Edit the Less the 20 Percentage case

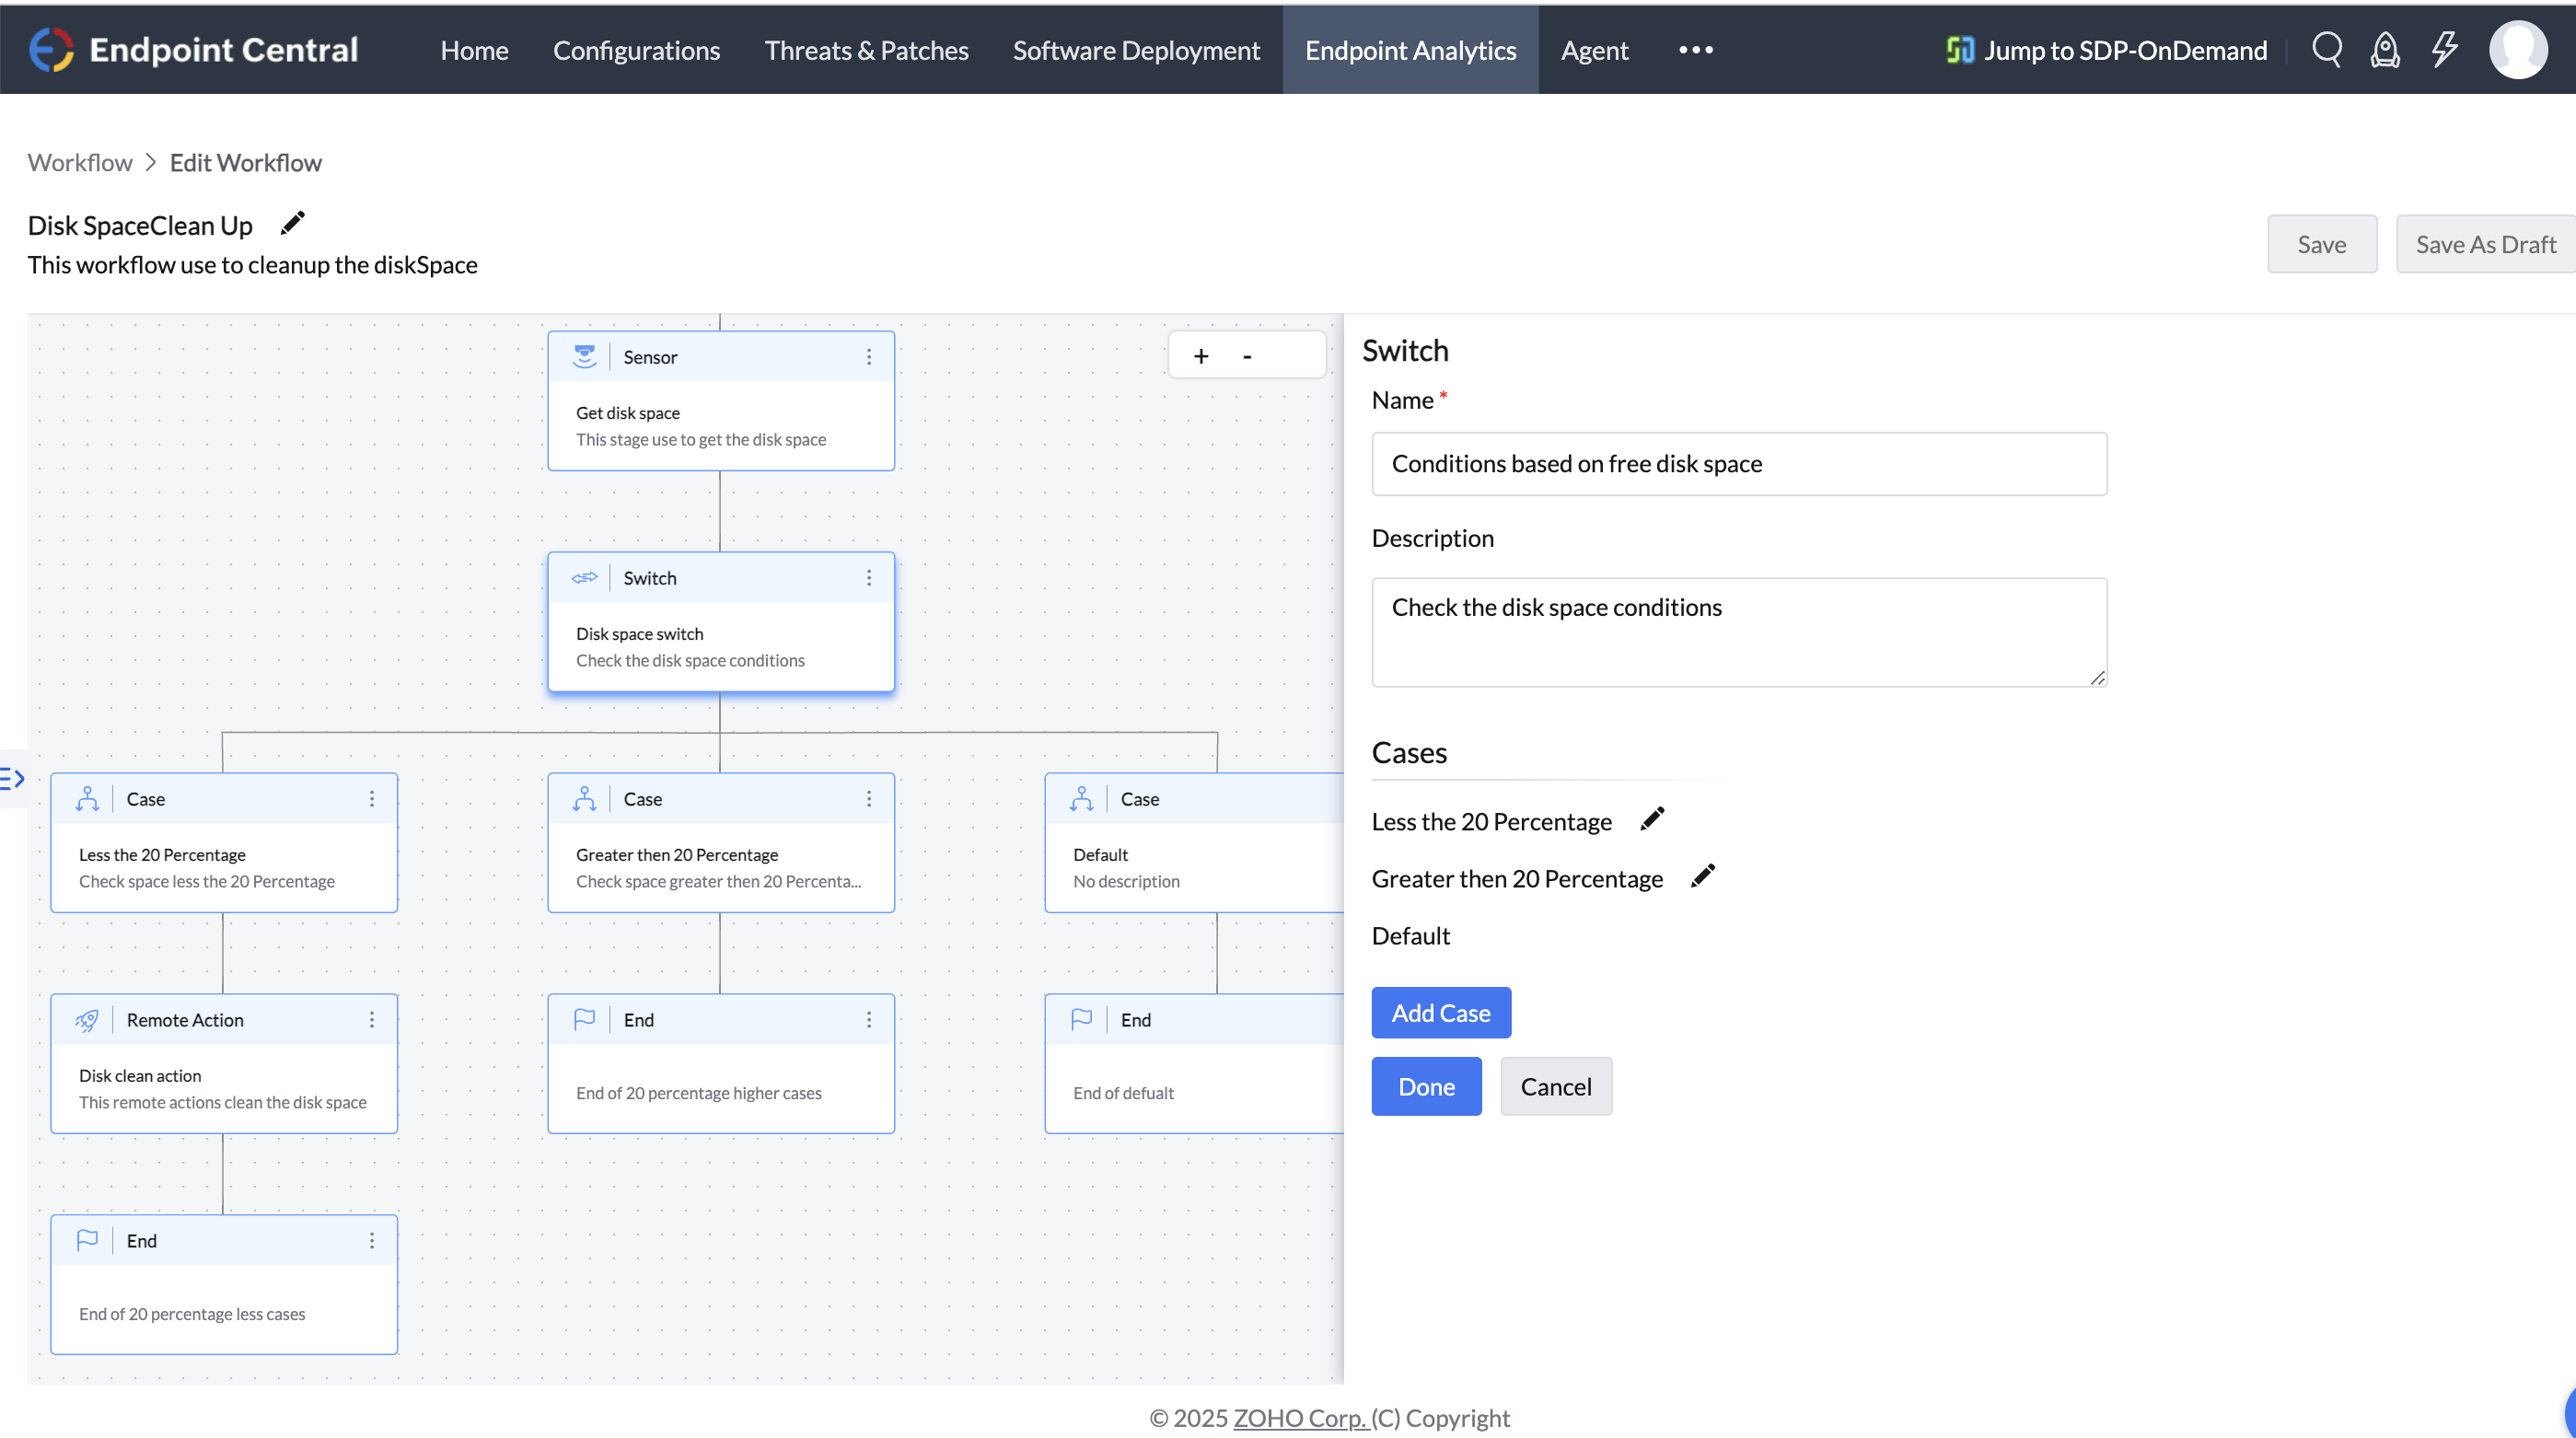1652,819
